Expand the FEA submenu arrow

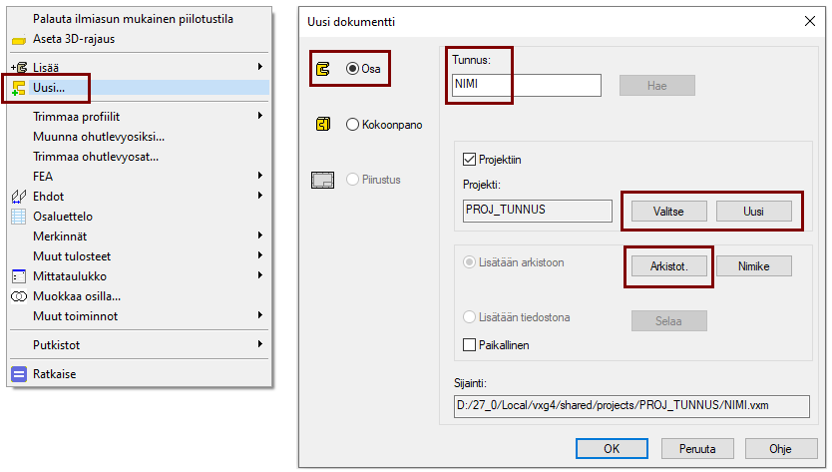click(260, 176)
